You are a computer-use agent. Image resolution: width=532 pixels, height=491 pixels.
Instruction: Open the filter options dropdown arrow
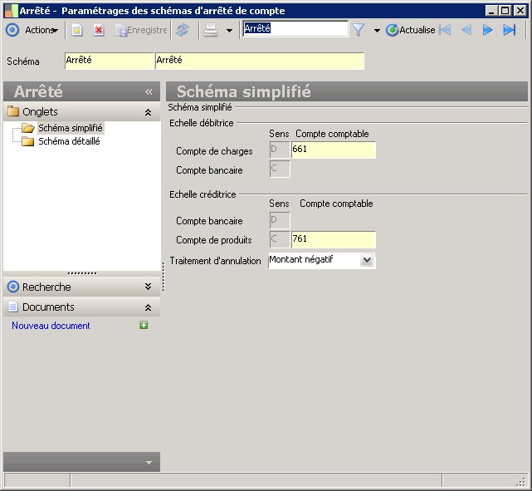point(377,31)
